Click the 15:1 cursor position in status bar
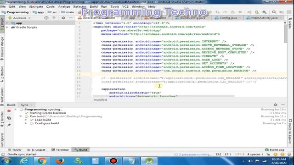The image size is (294, 165). [218, 154]
